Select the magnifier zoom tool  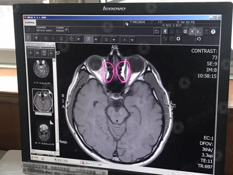pos(88,39)
